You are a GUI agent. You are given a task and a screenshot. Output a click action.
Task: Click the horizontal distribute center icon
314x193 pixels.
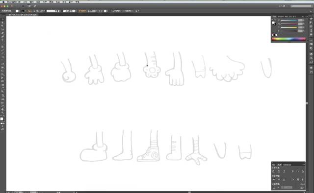pos(298,179)
